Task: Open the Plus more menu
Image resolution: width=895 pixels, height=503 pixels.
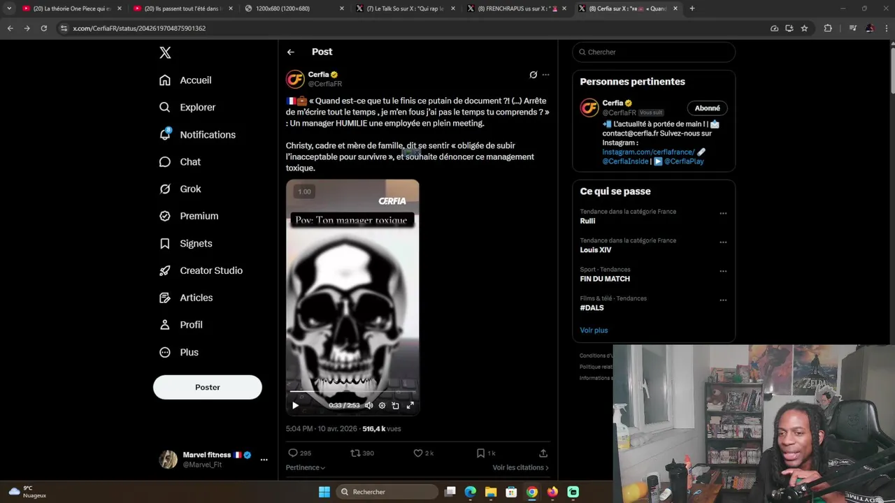Action: tap(179, 353)
